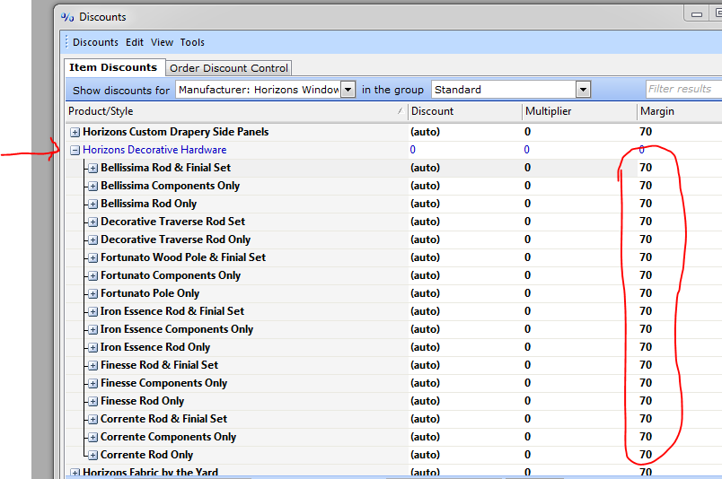This screenshot has height=479, width=722.
Task: Collapse Horizons Decorative Hardware node
Action: (x=75, y=150)
